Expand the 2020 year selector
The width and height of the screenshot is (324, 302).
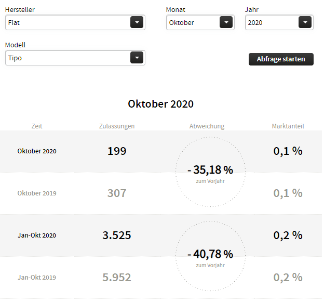(x=272, y=22)
